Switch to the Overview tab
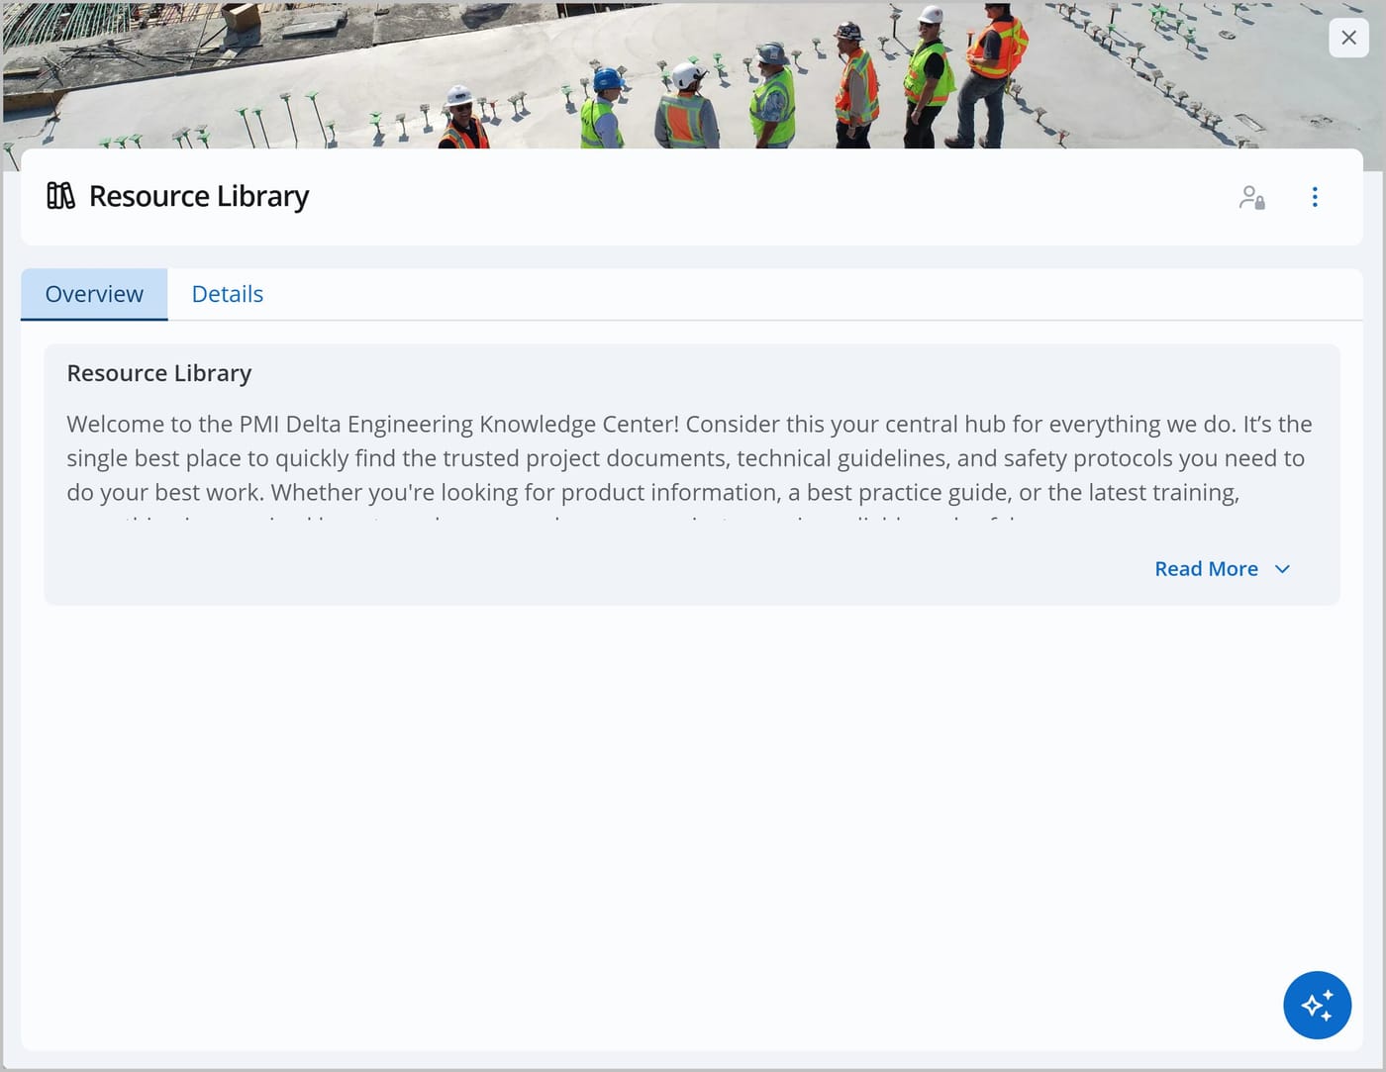Screen dimensions: 1386x1072 click(x=94, y=294)
